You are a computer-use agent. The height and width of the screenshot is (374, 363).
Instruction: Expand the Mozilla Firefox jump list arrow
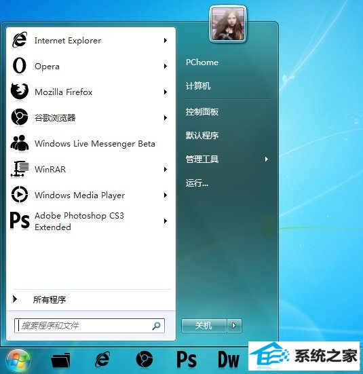click(x=166, y=92)
